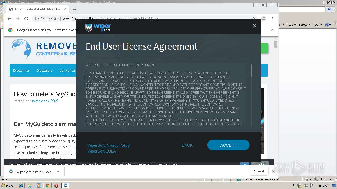This screenshot has height=189, width=337.
Task: Click the Internet Explorer search magnifier
Action: click(x=329, y=9)
